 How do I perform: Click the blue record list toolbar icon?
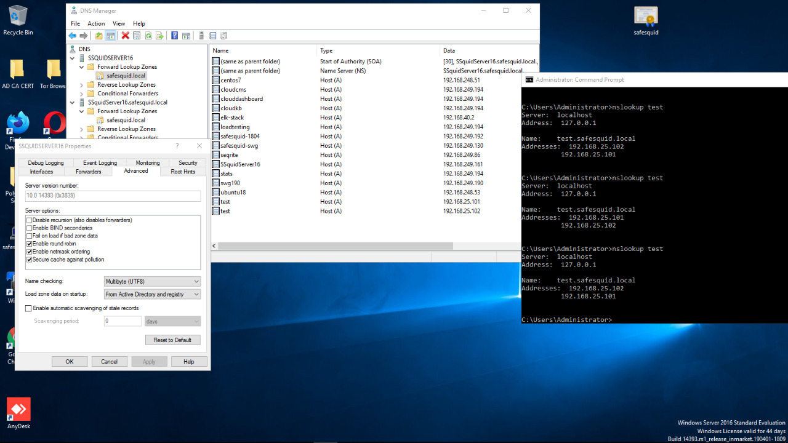213,36
